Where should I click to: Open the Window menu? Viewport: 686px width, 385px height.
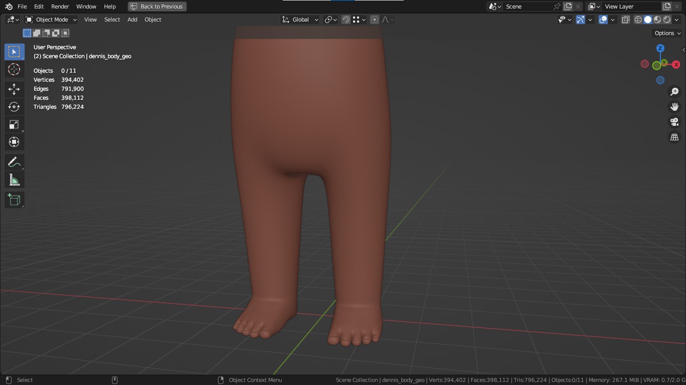point(86,7)
